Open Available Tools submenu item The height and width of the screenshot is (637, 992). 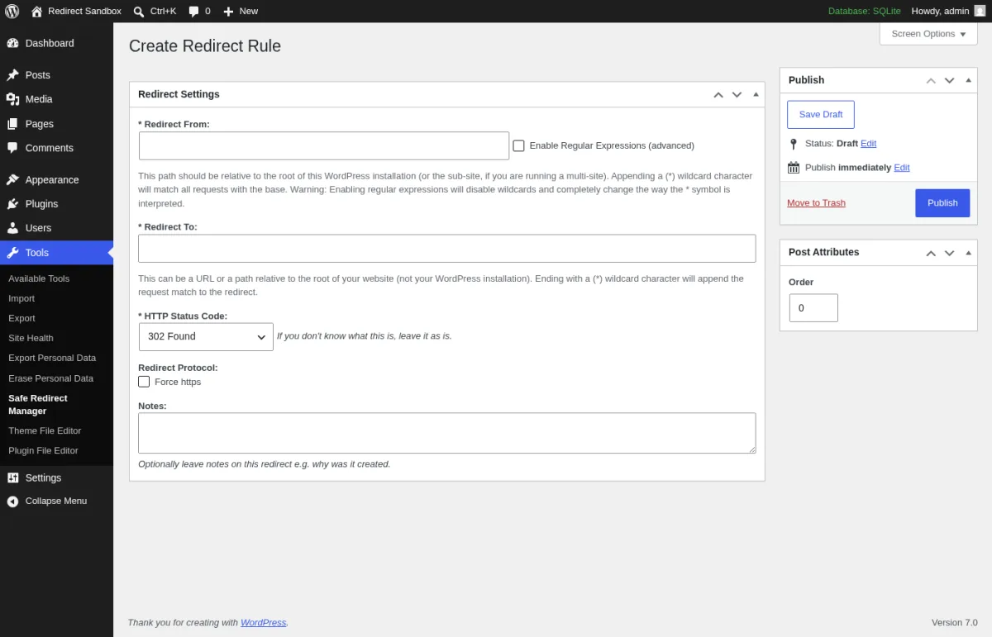pos(39,278)
